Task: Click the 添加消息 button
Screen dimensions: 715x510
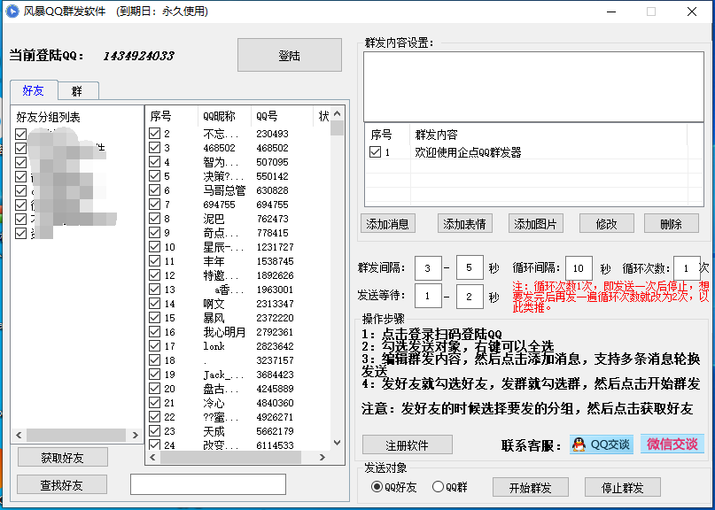Action: pyautogui.click(x=387, y=224)
